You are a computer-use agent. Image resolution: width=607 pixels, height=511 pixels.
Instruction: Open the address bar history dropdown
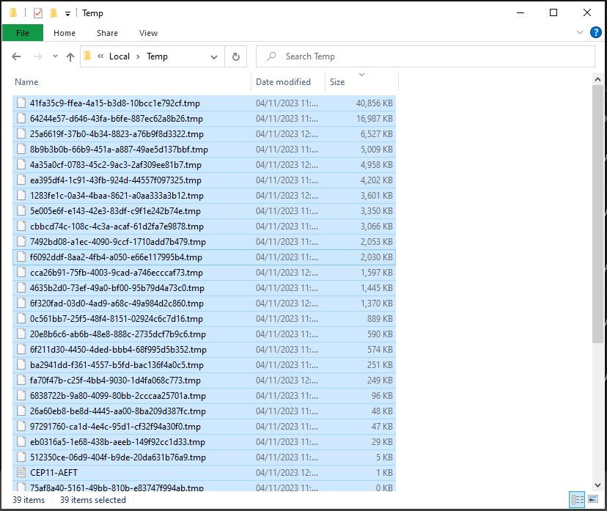[213, 57]
